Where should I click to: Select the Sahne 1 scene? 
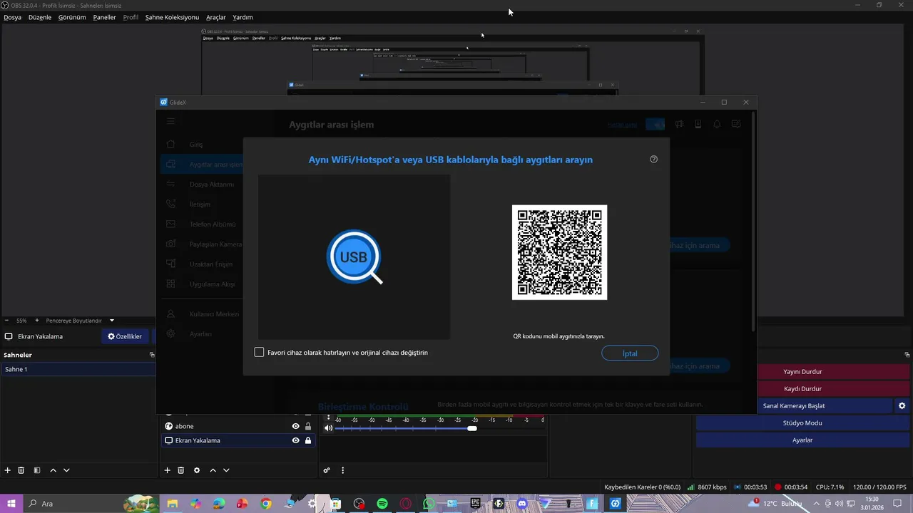[78, 369]
